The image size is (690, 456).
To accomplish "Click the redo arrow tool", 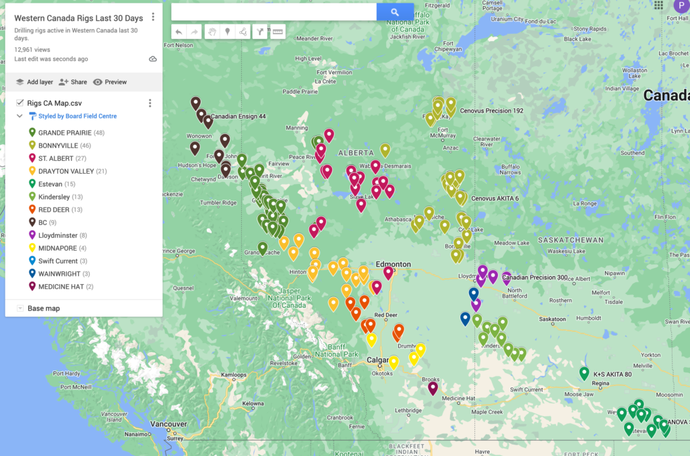I will coord(194,32).
